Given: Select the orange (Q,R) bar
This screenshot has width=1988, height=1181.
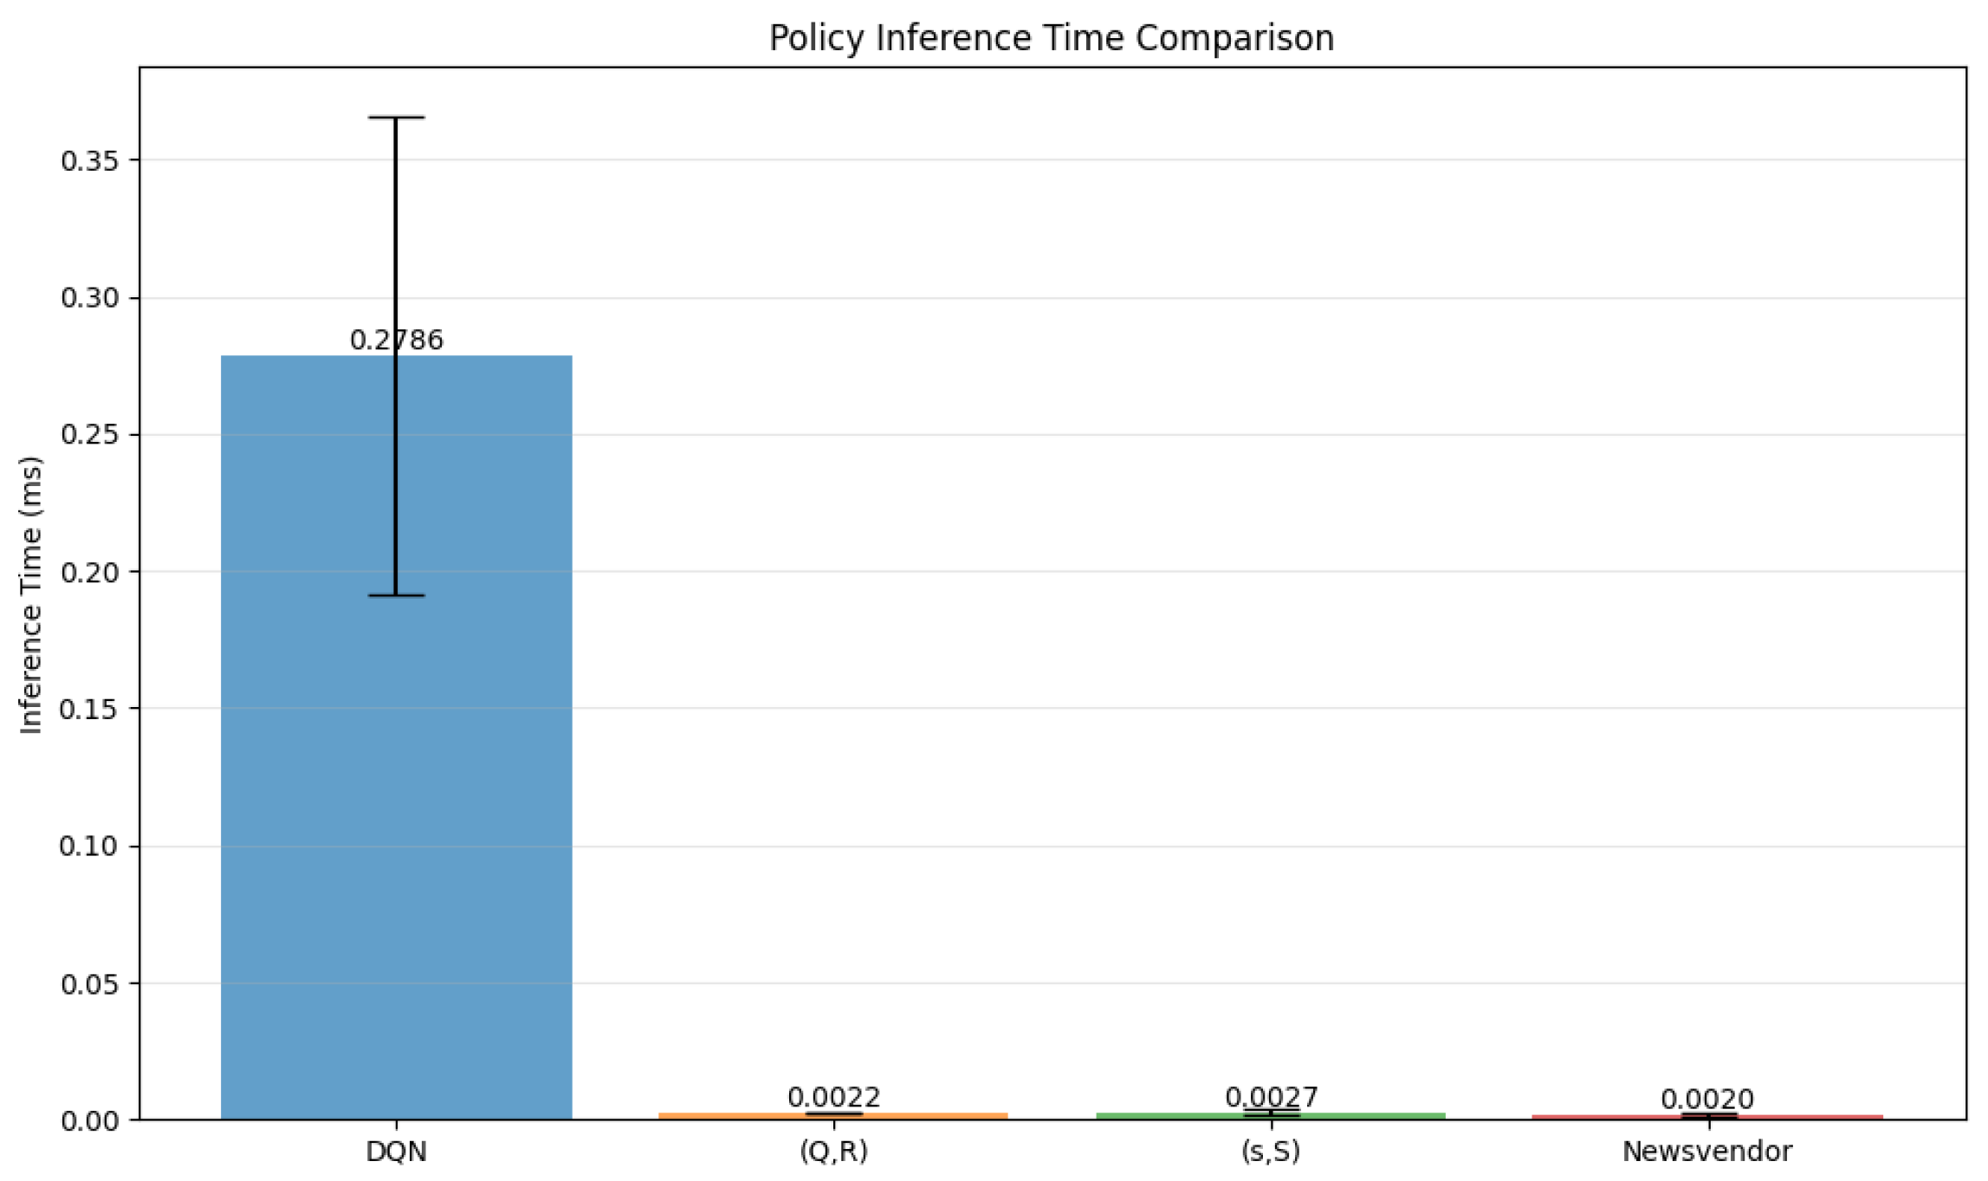Looking at the screenshot, I should click(833, 1116).
